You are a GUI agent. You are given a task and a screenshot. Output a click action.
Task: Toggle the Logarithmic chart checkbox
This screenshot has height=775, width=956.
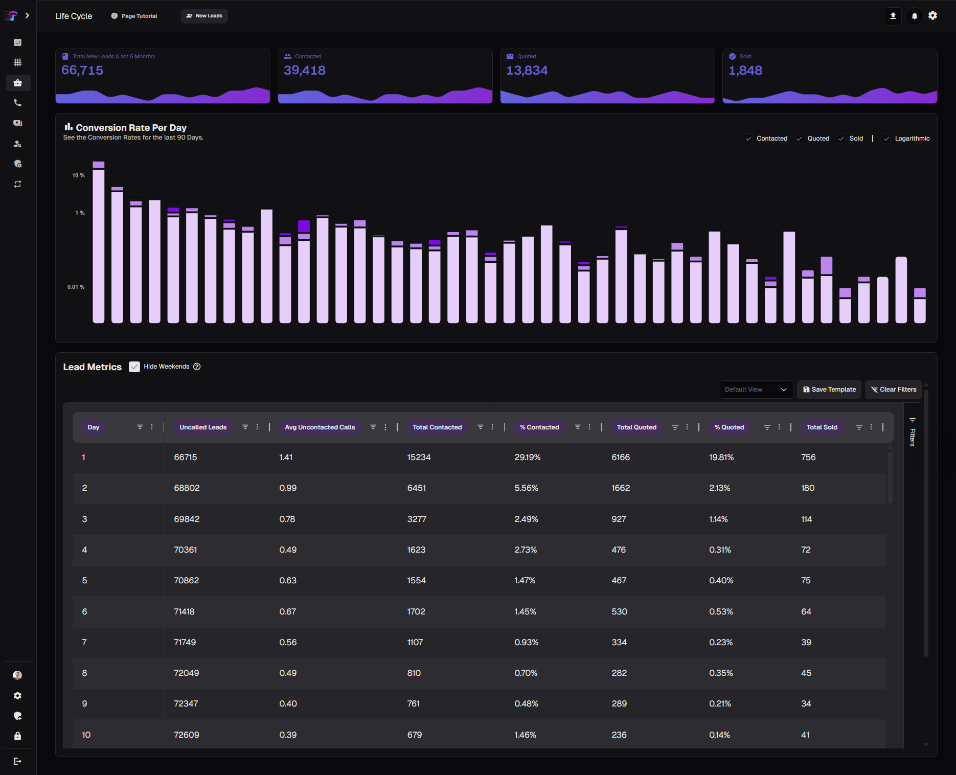(x=887, y=139)
